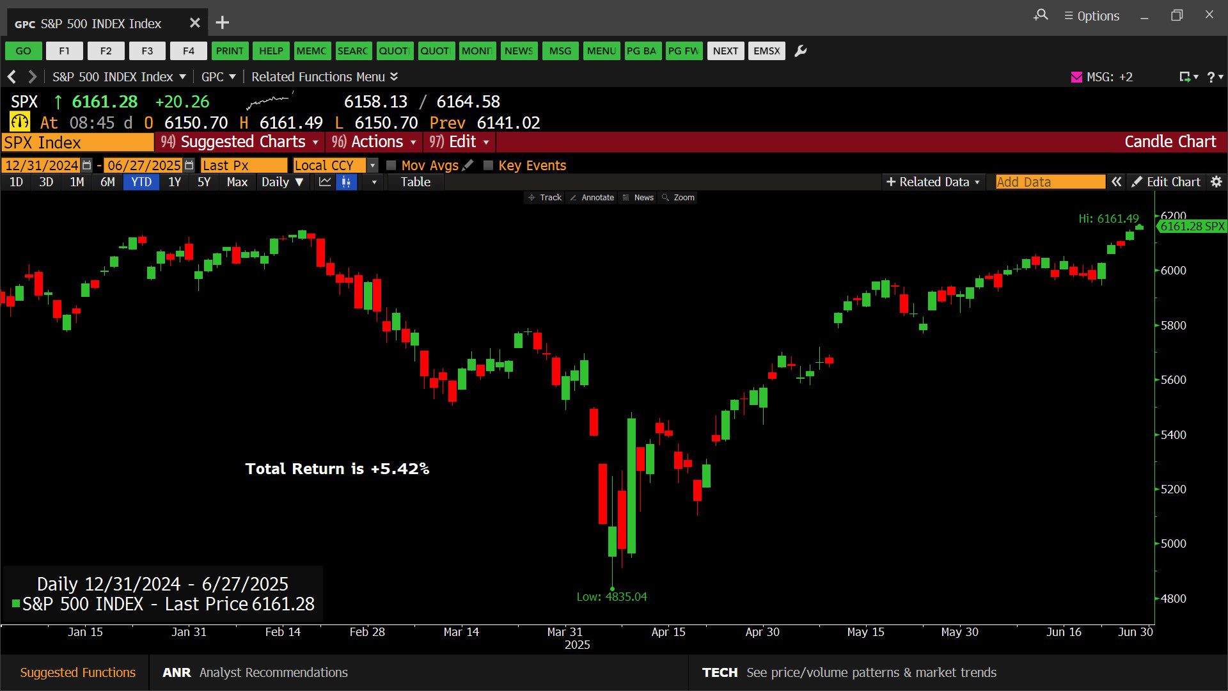This screenshot has width=1228, height=691.
Task: Open start date calendar picker icon
Action: pyautogui.click(x=87, y=165)
